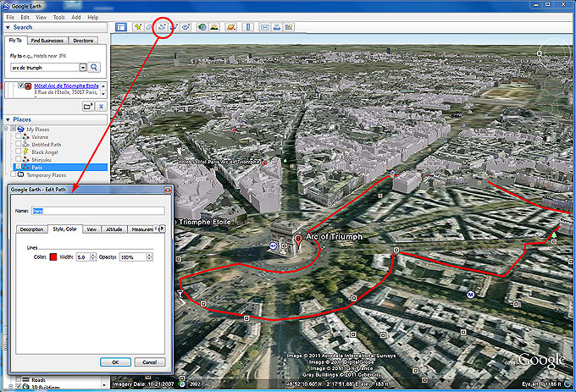The width and height of the screenshot is (576, 392).
Task: Click the red A marker in search results
Action: click(x=28, y=86)
